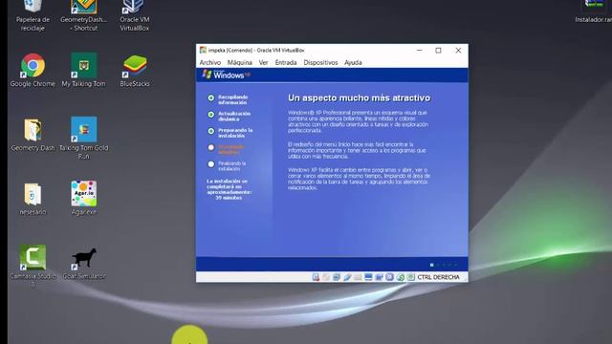Click the display indicator in VirtualBox status bar
The width and height of the screenshot is (612, 344).
click(368, 277)
